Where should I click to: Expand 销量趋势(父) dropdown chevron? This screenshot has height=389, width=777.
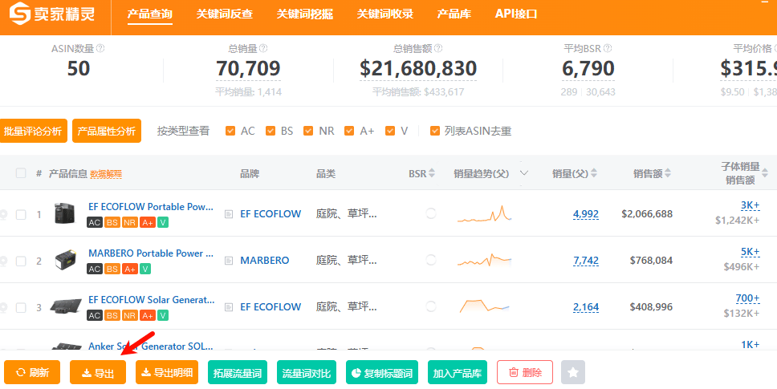pos(524,173)
